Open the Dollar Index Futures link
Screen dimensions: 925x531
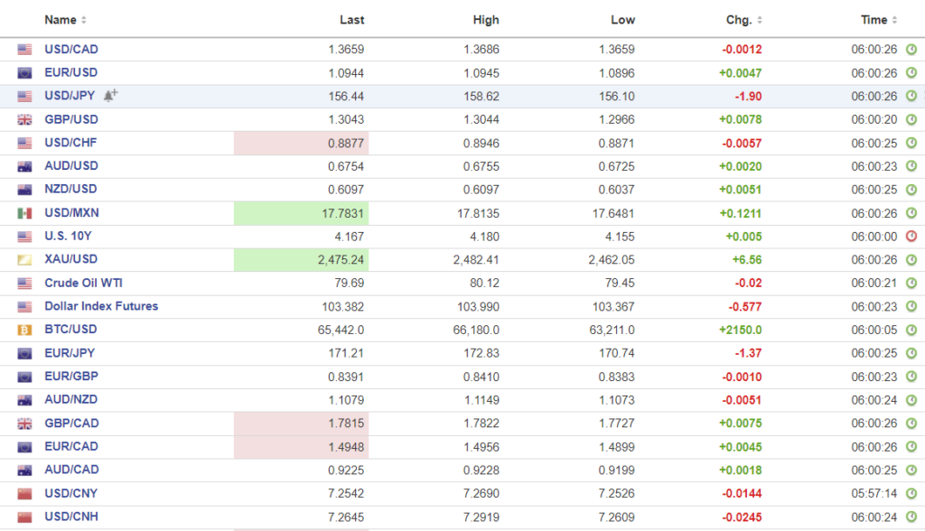(101, 307)
